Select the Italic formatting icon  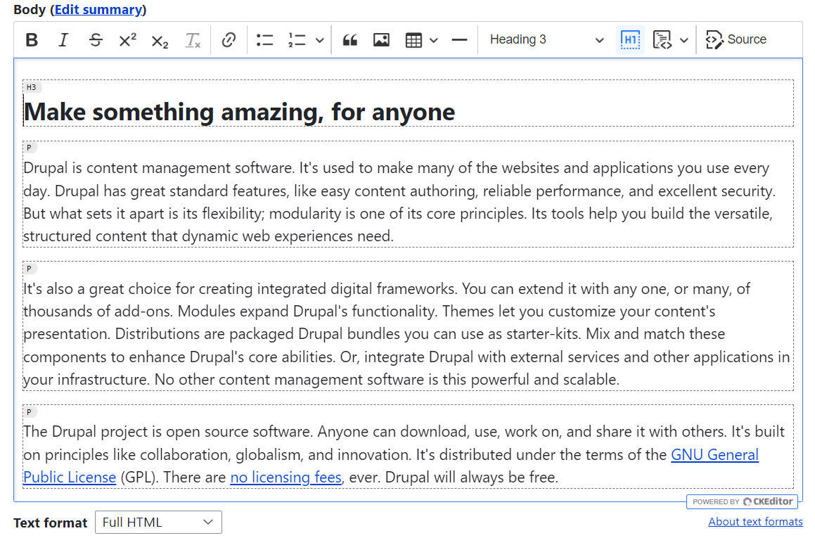63,39
